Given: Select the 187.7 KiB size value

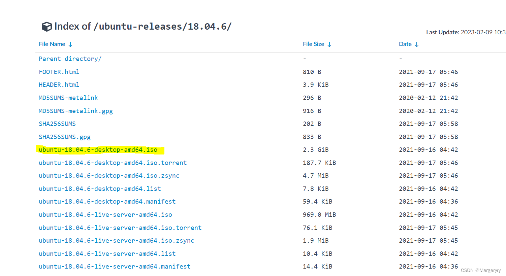Looking at the screenshot, I should tap(319, 163).
